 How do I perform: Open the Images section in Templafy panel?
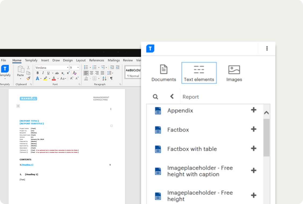tap(234, 73)
